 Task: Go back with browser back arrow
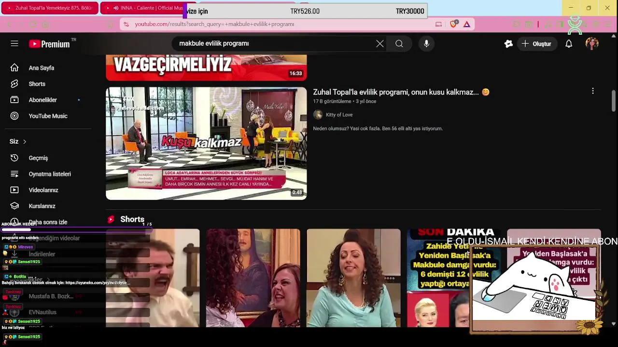[x=9, y=24]
